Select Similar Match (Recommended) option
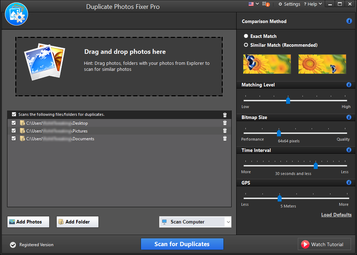The image size is (357, 255). (281, 45)
